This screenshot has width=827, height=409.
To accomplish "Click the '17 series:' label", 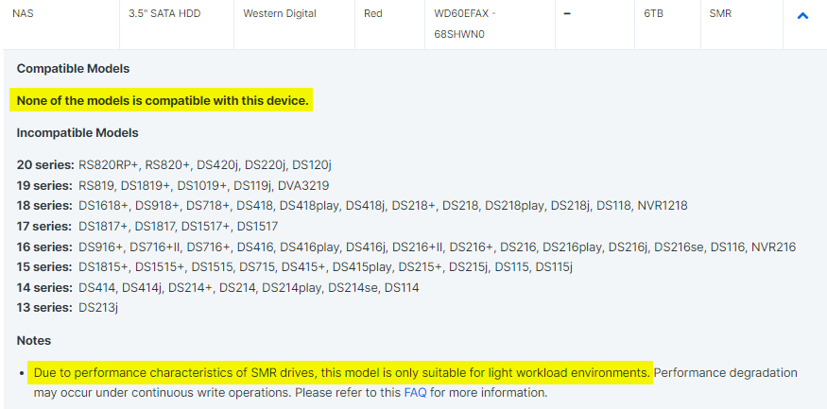I will click(44, 227).
